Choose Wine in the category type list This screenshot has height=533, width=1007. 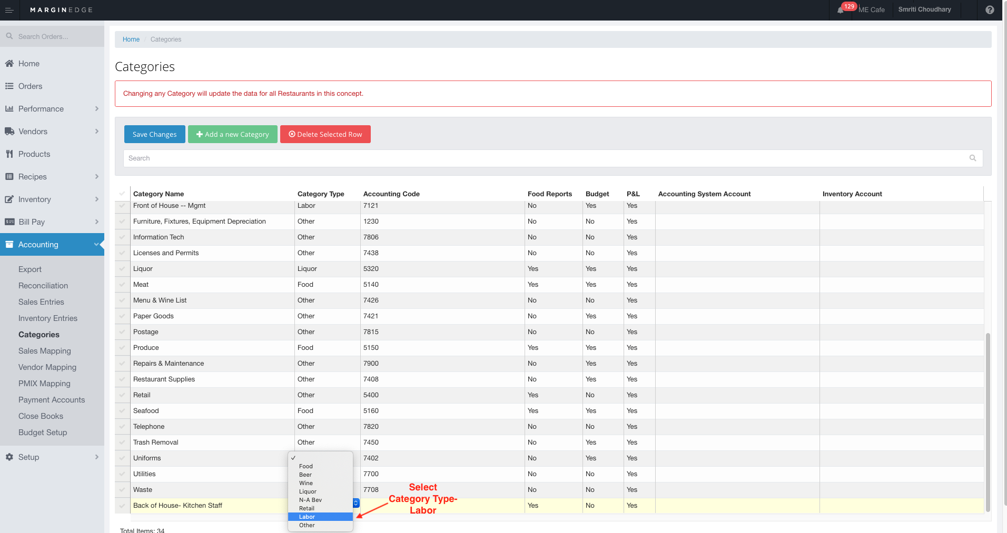tap(320, 483)
